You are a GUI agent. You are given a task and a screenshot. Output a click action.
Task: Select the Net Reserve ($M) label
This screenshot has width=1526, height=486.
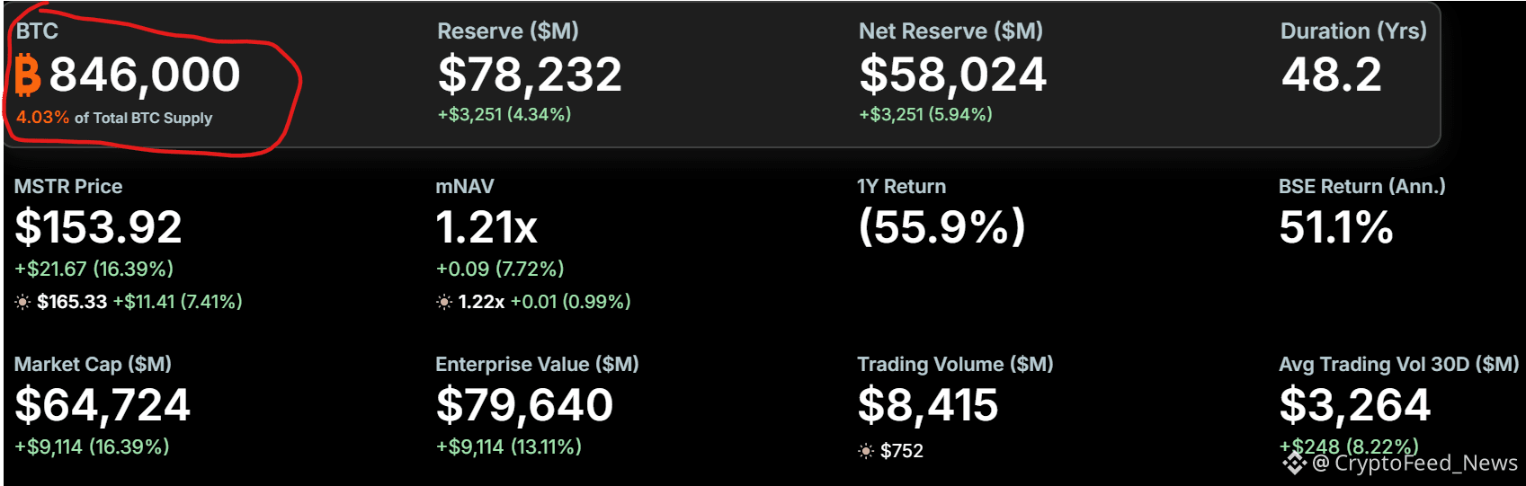click(950, 31)
